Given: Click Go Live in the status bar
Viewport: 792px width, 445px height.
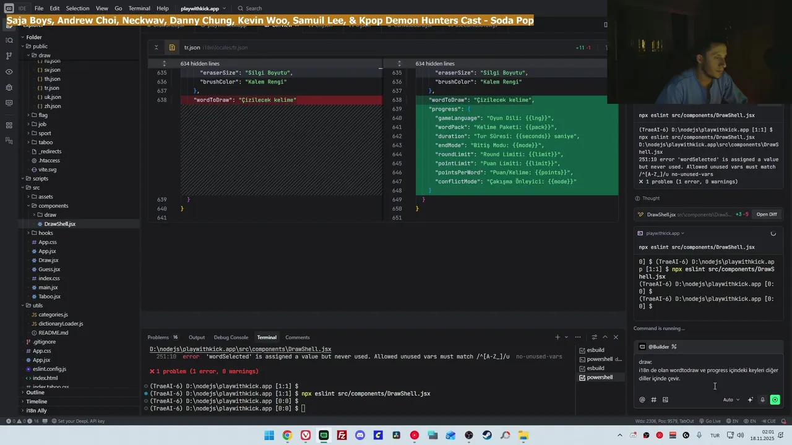Looking at the screenshot, I should [710, 421].
